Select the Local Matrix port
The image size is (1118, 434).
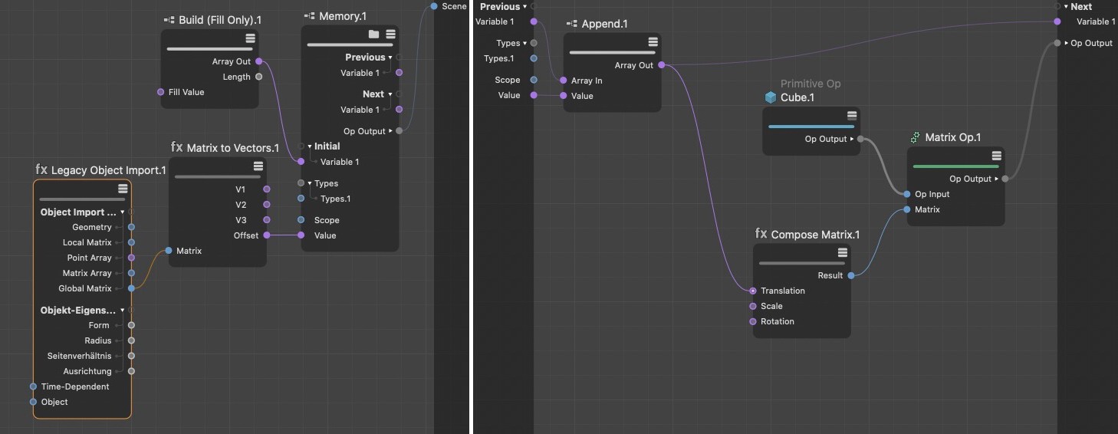point(131,242)
